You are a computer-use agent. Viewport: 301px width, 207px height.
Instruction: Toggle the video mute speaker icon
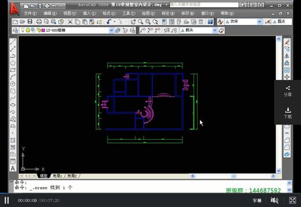pyautogui.click(x=275, y=200)
